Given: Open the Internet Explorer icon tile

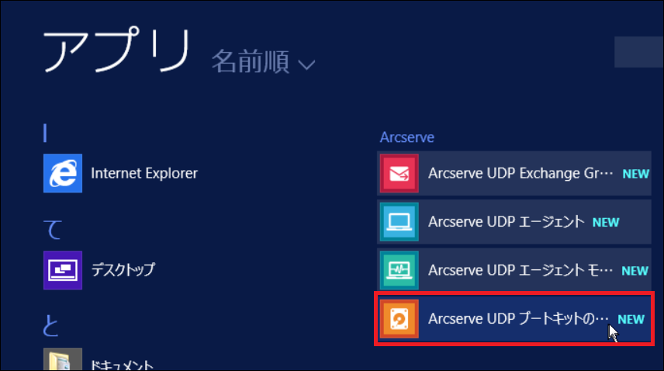Looking at the screenshot, I should (63, 173).
